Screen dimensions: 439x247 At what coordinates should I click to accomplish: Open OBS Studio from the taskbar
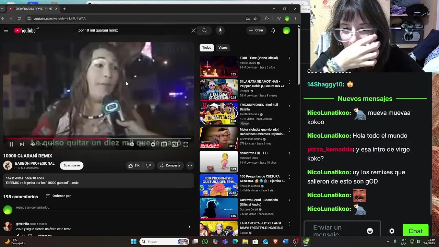click(x=296, y=242)
